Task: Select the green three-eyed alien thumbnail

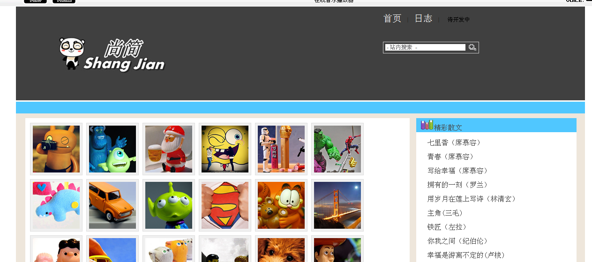Action: (169, 205)
